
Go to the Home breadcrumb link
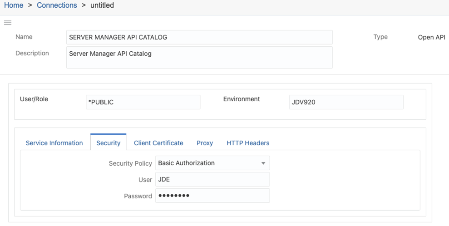pos(14,5)
